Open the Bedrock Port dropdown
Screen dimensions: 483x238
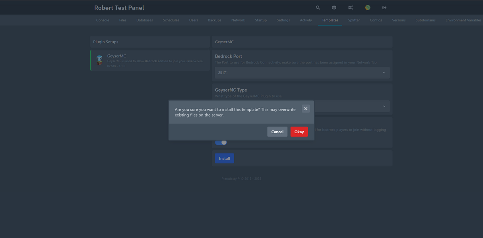click(x=302, y=73)
